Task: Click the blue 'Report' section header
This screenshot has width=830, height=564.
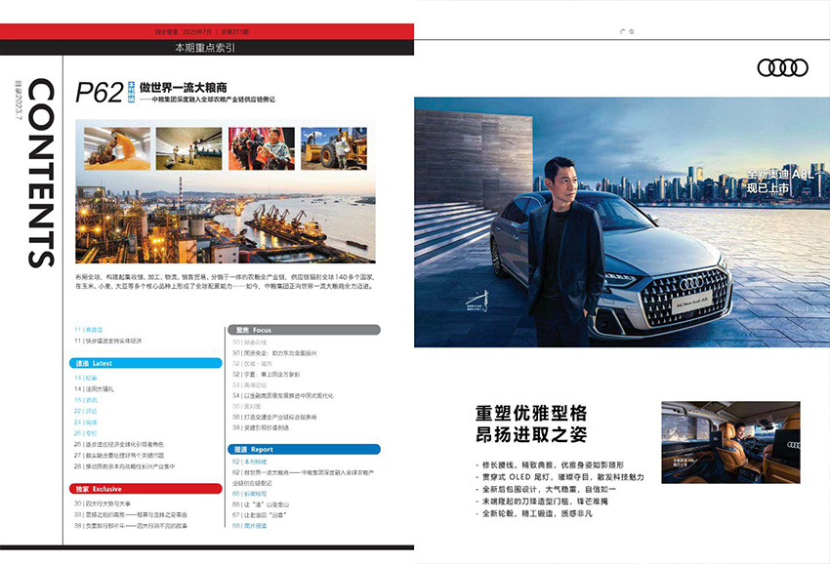Action: point(304,449)
